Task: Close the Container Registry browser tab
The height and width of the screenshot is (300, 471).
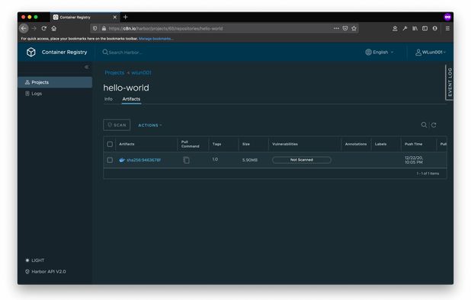Action: (x=115, y=17)
